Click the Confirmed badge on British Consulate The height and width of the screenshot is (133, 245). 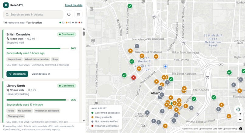pyautogui.click(x=67, y=34)
